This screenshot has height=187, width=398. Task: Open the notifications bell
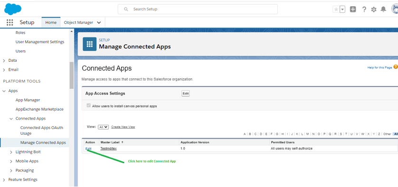(x=384, y=9)
